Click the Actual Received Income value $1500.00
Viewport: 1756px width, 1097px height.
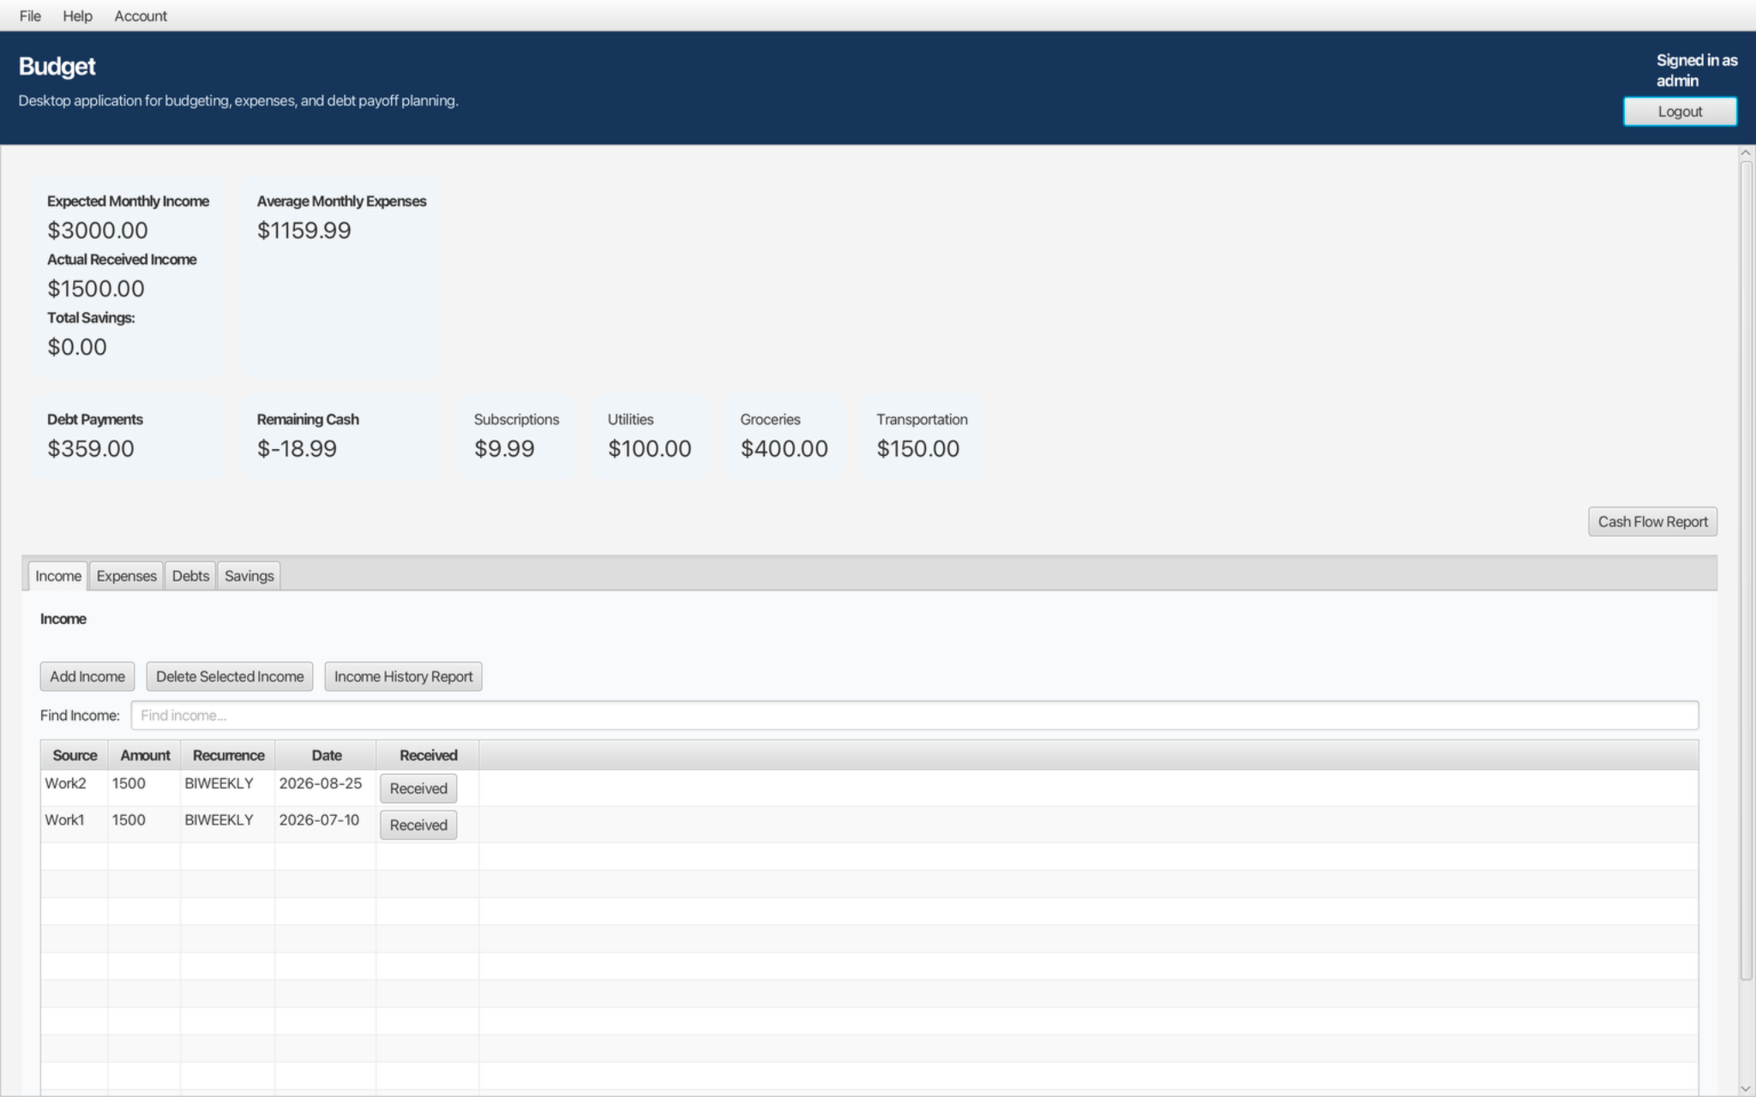click(96, 289)
